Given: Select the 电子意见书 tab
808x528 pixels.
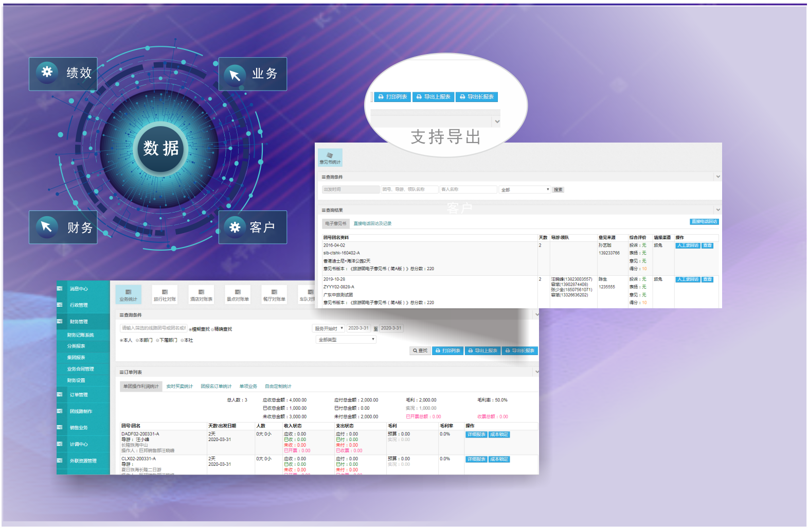Looking at the screenshot, I should (x=336, y=223).
